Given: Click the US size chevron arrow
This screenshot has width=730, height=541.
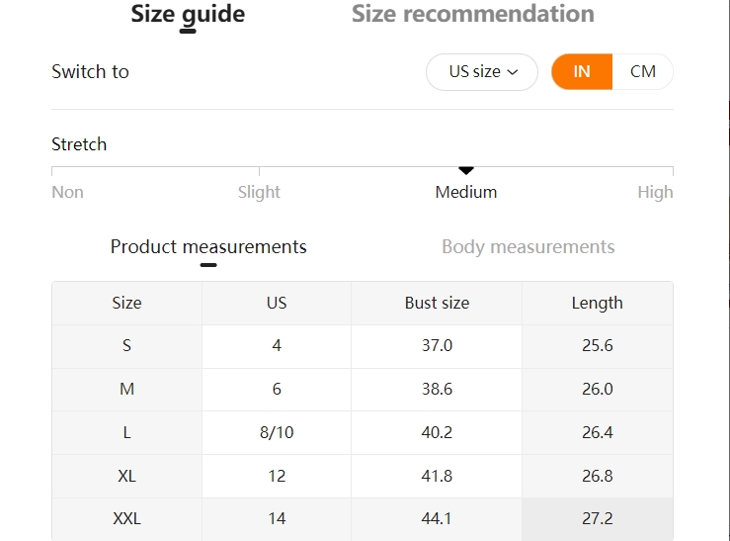Looking at the screenshot, I should pyautogui.click(x=512, y=72).
